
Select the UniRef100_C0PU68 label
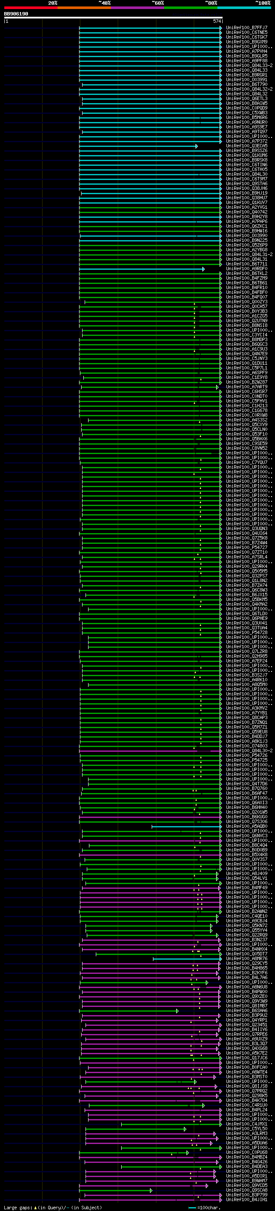247,1153
